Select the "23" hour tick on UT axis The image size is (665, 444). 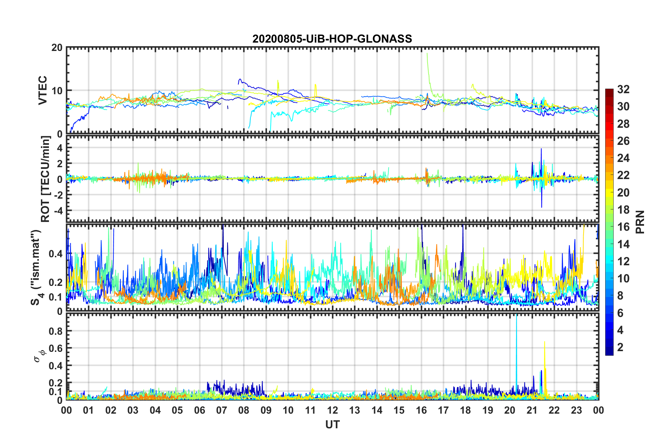tap(577, 410)
